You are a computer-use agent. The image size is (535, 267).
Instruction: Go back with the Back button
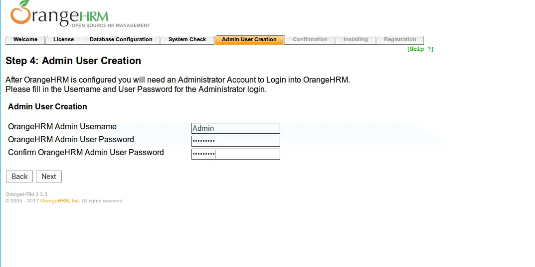19,177
